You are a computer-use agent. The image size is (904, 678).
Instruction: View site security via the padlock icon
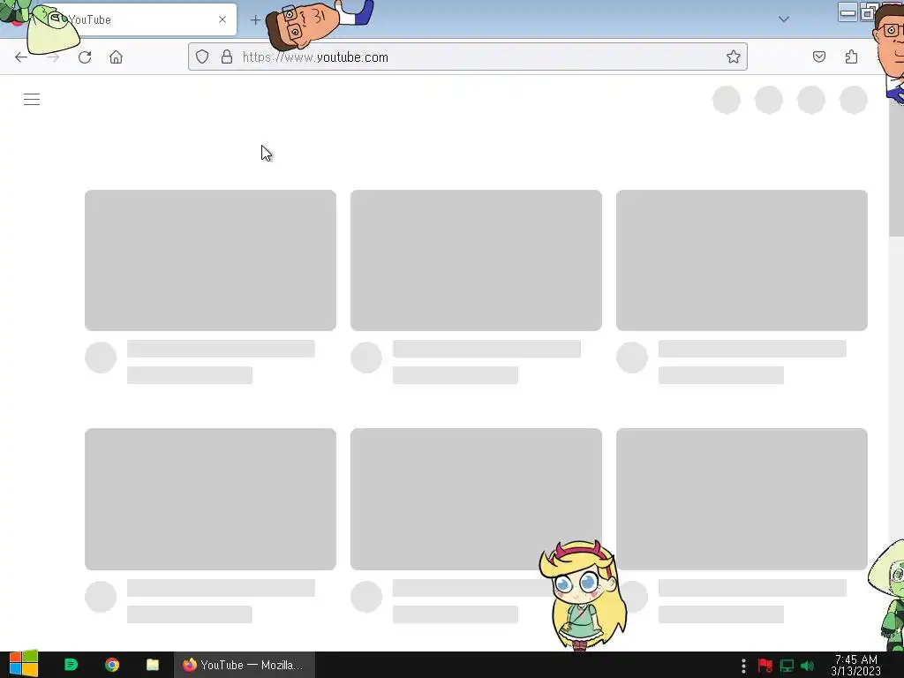pyautogui.click(x=227, y=56)
